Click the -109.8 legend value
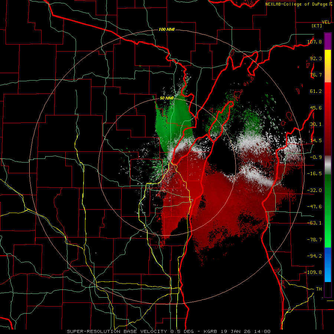 click(313, 272)
